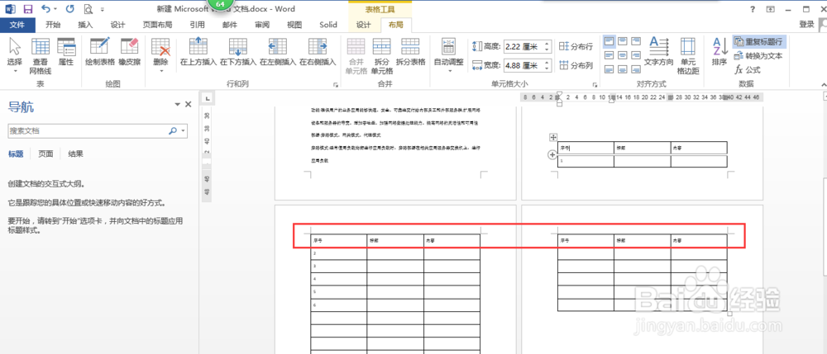Screen dimensions: 827x354
Task: Toggle 查看网格线 gridlines view
Action: tap(41, 56)
